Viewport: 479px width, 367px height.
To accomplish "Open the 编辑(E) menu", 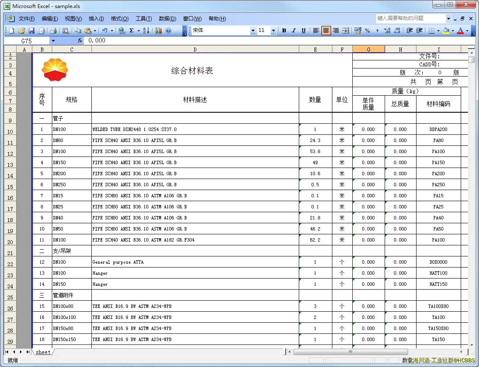I will click(x=50, y=19).
